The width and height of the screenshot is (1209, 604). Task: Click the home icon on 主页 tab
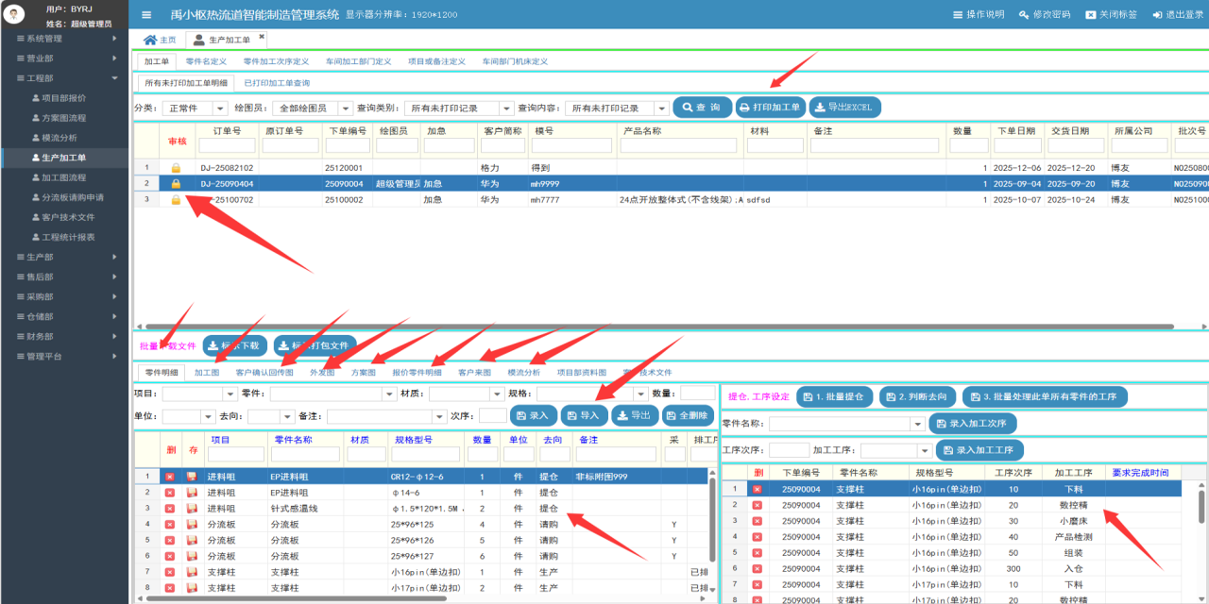coord(149,40)
